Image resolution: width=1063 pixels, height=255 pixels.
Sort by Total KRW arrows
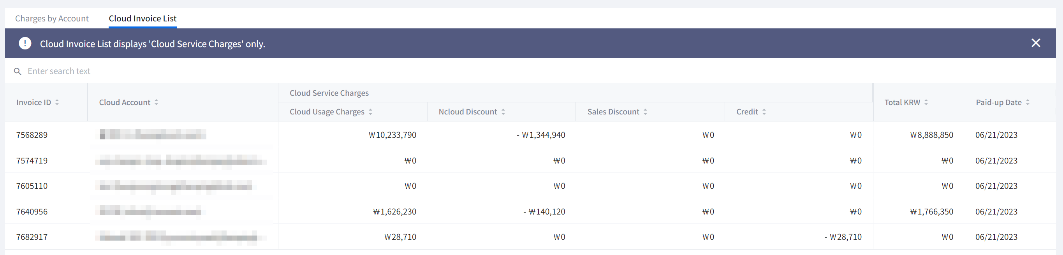(926, 102)
